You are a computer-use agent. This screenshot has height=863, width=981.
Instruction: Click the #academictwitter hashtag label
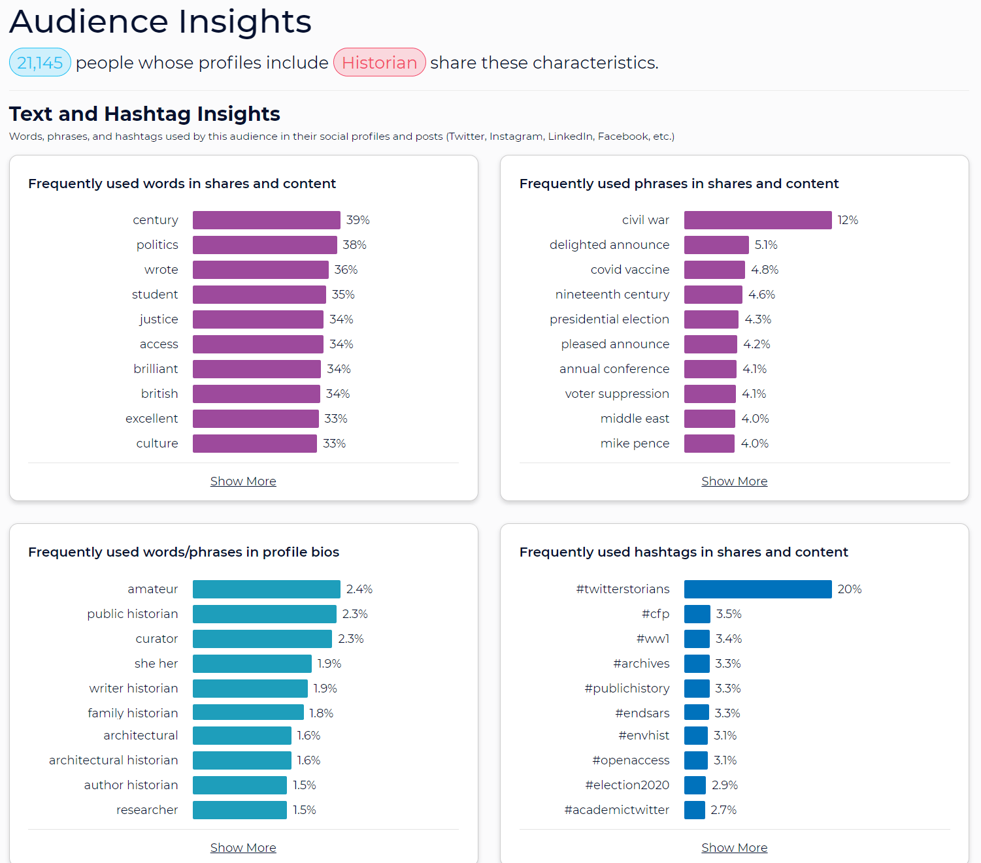click(x=617, y=810)
